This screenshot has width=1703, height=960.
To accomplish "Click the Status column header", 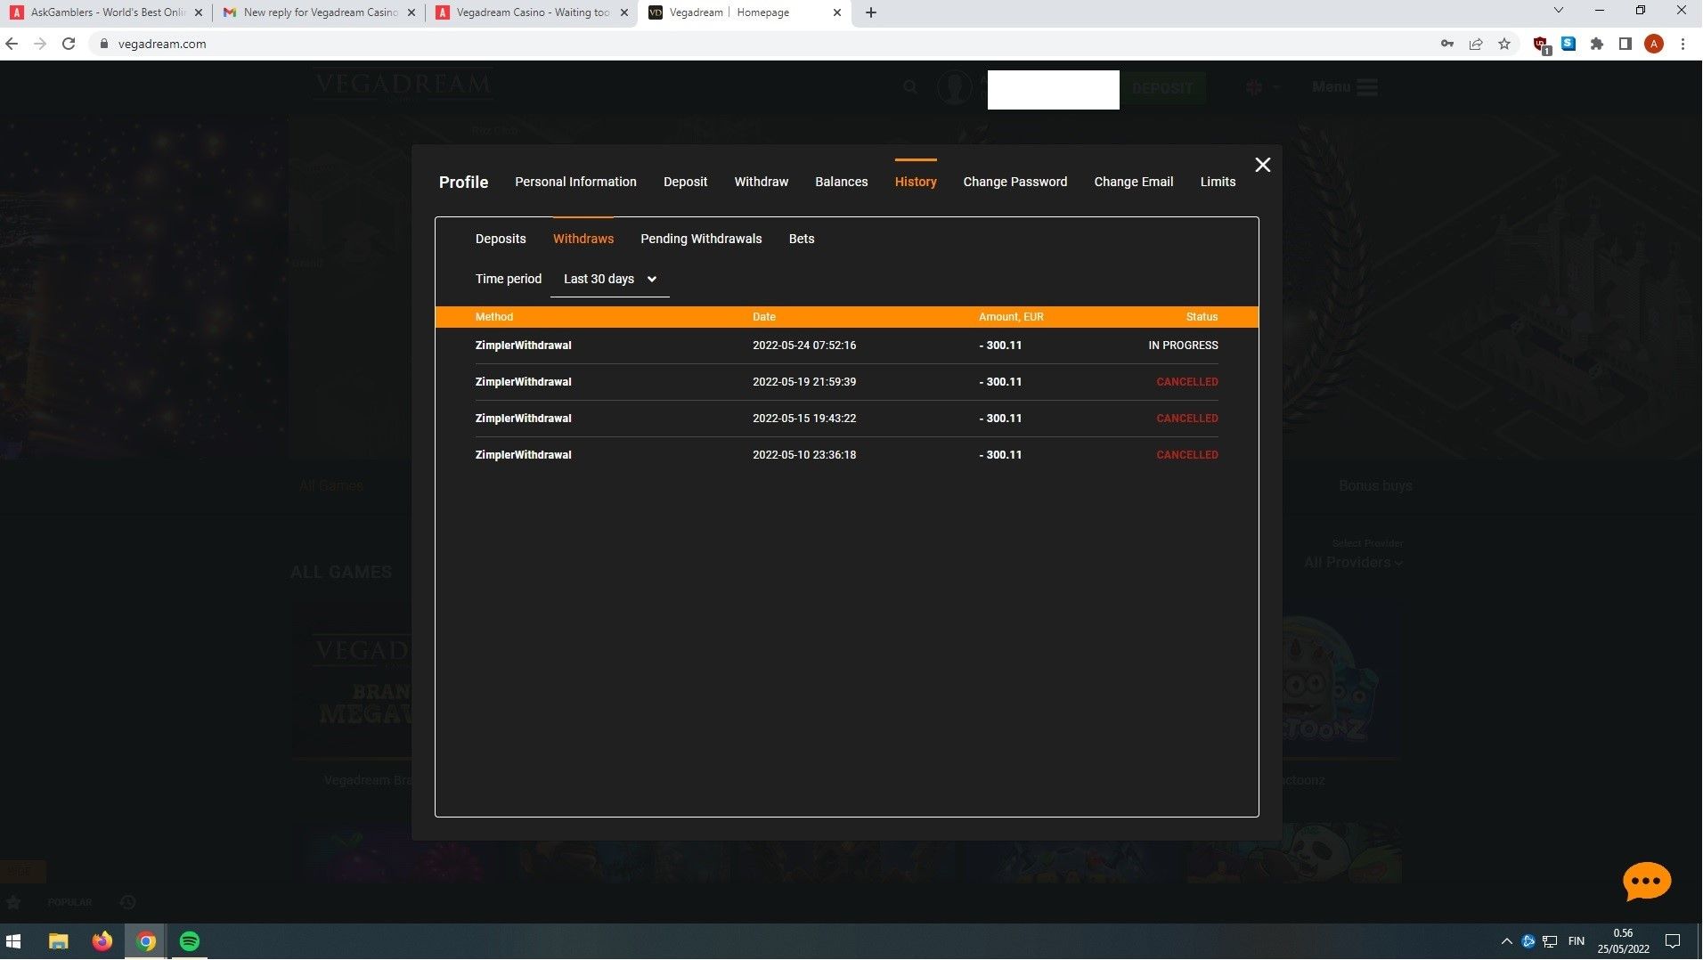I will (x=1202, y=317).
